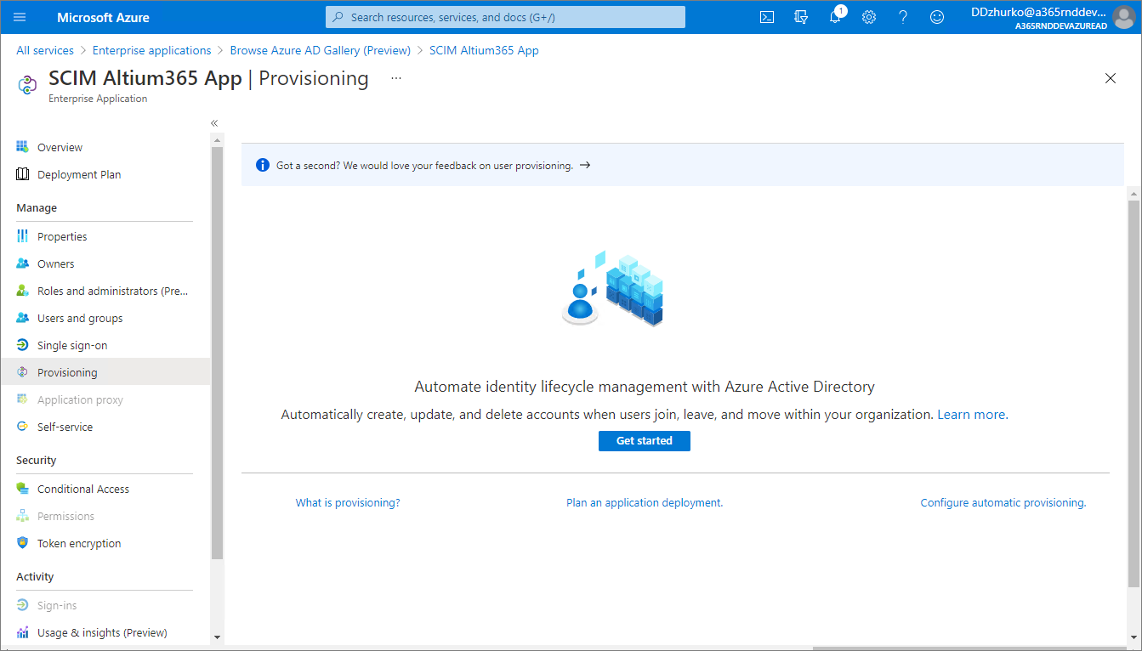Click the Get started button
The width and height of the screenshot is (1142, 651).
pyautogui.click(x=644, y=441)
